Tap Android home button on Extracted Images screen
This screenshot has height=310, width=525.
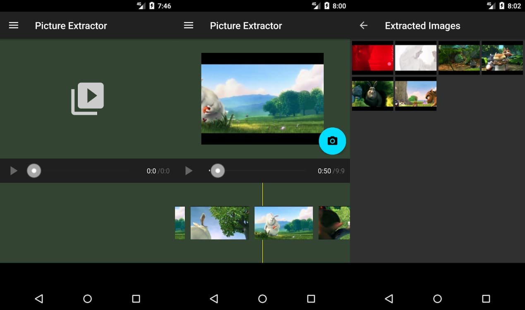[437, 298]
